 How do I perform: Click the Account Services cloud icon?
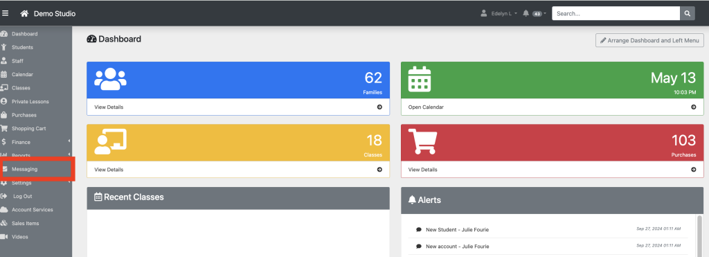4,210
